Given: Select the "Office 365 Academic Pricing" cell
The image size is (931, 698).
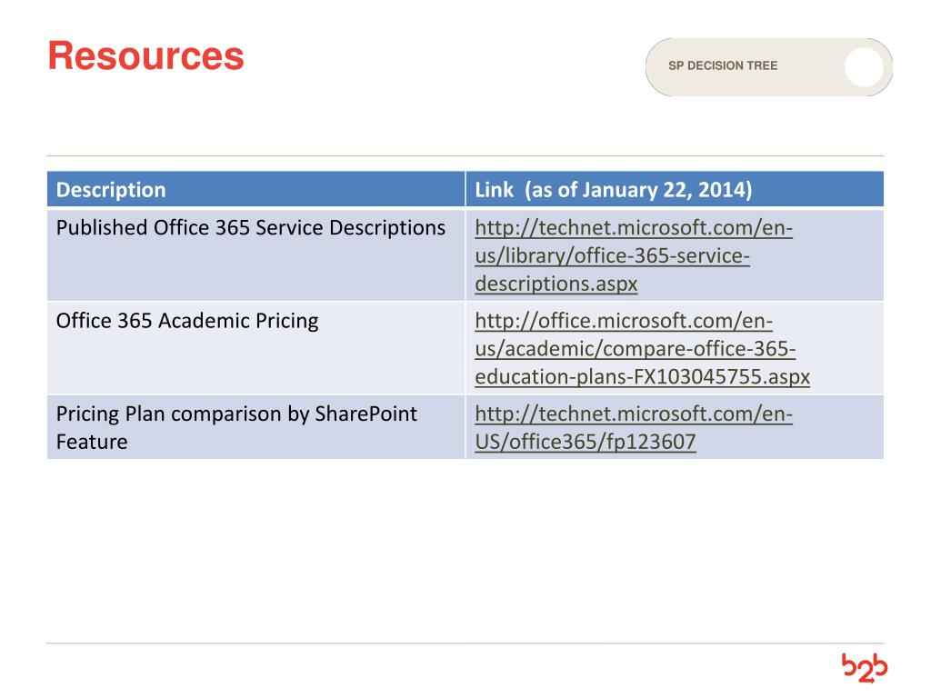Looking at the screenshot, I should [187, 321].
